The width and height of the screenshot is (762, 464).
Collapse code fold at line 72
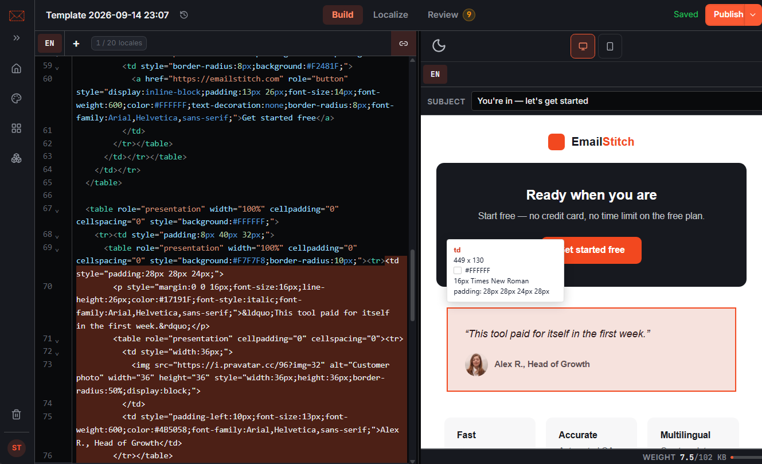57,353
